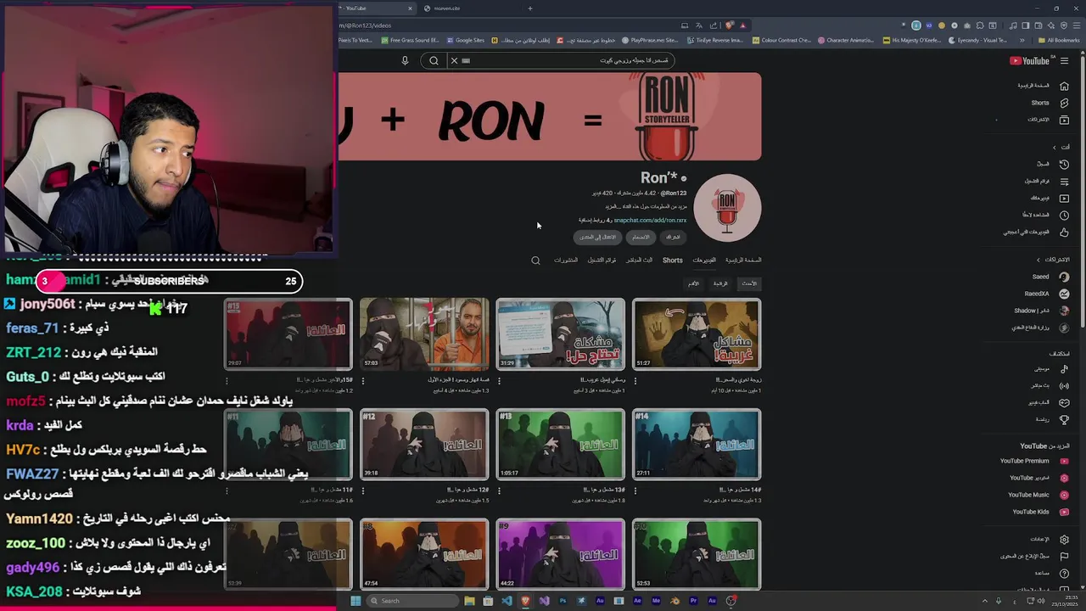Open purple episode #9 thumbnail, 44:22

pyautogui.click(x=560, y=555)
